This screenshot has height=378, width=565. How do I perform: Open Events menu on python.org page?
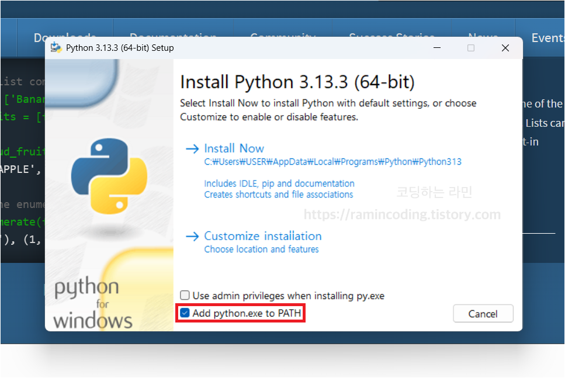[547, 38]
